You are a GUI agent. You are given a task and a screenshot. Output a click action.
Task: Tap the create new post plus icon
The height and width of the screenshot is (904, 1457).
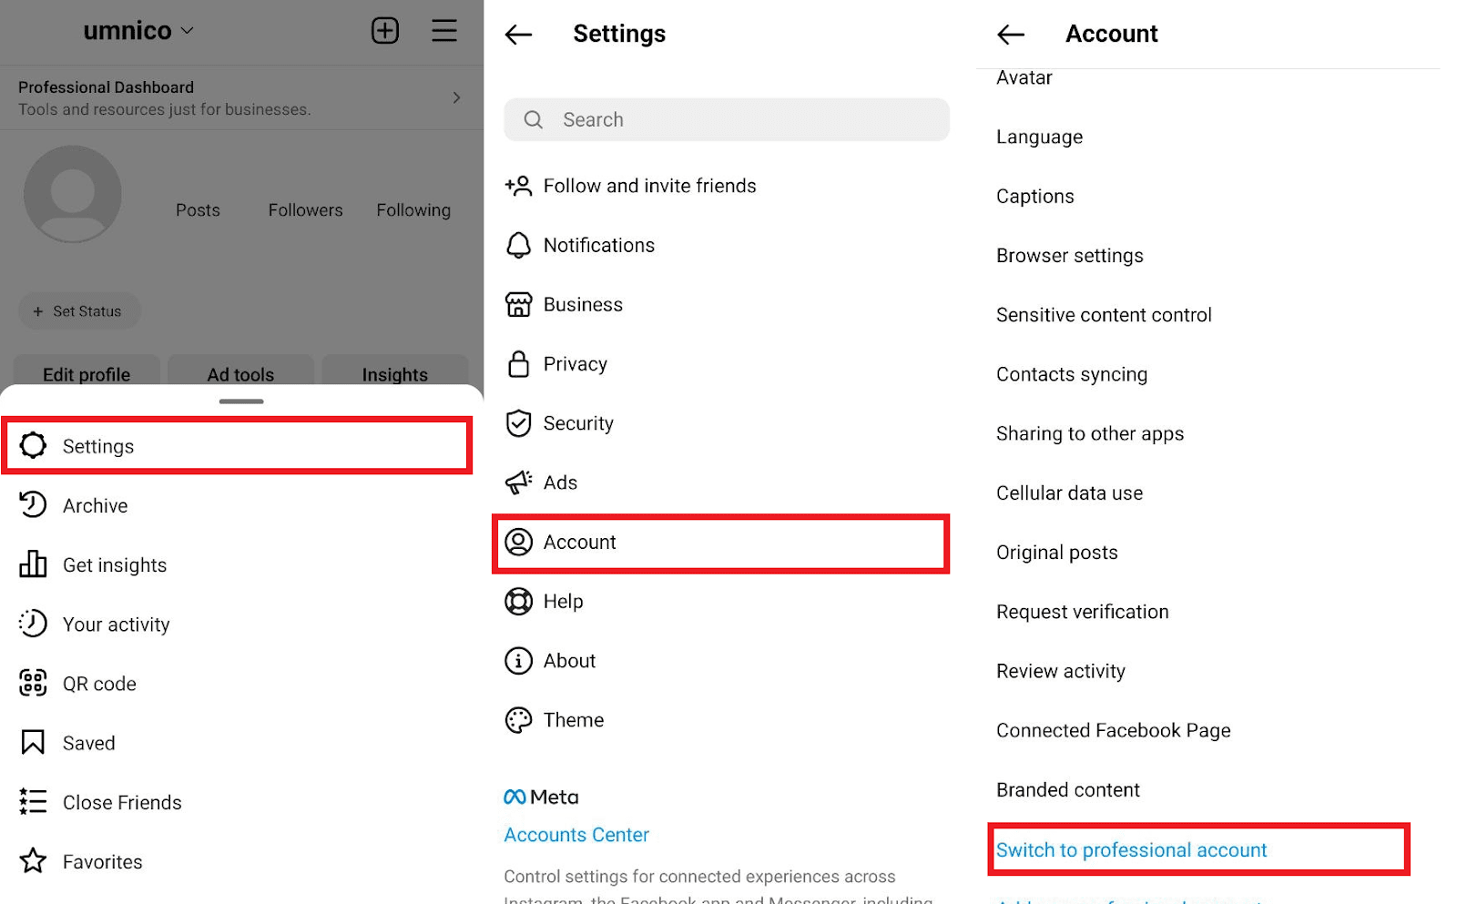tap(385, 31)
